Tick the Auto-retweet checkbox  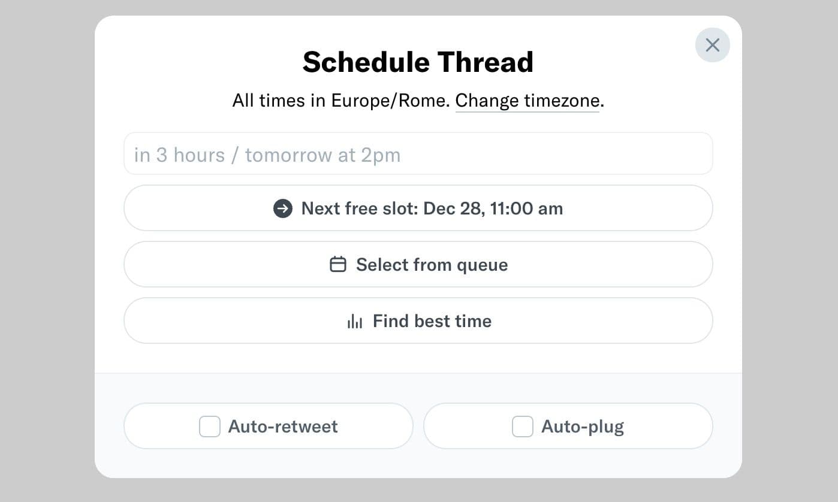tap(210, 427)
